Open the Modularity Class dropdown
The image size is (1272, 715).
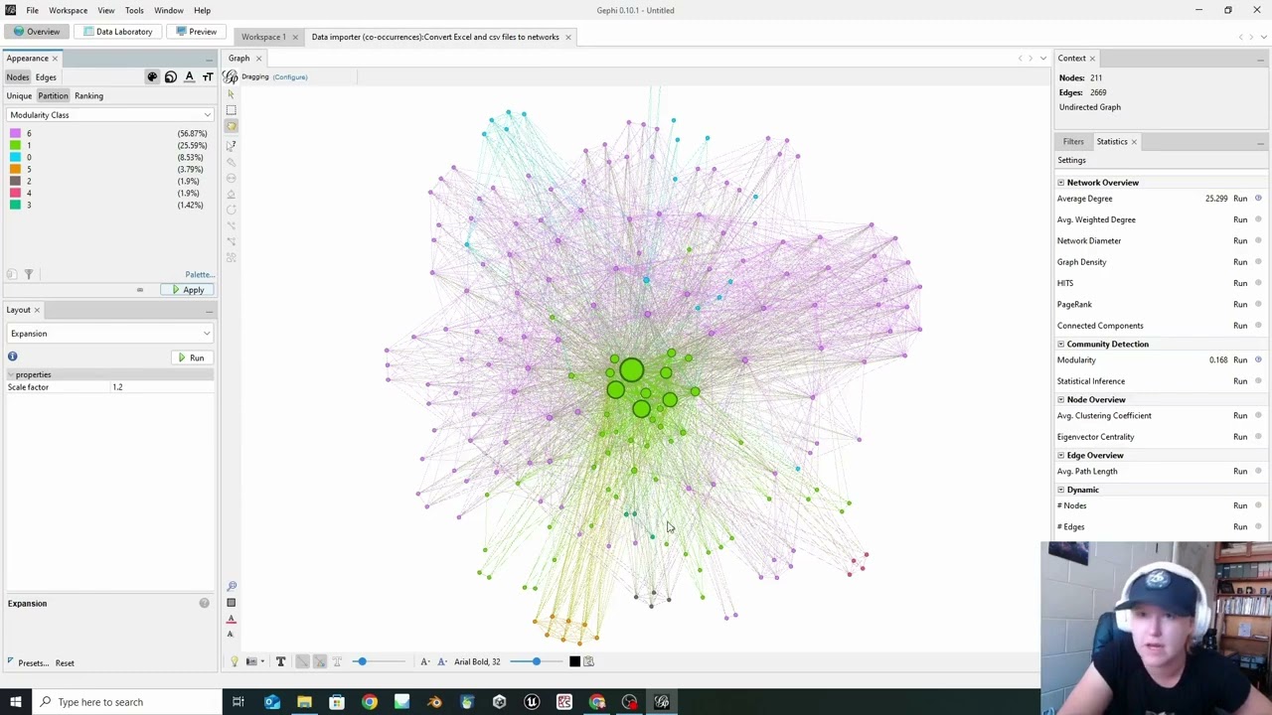point(109,115)
